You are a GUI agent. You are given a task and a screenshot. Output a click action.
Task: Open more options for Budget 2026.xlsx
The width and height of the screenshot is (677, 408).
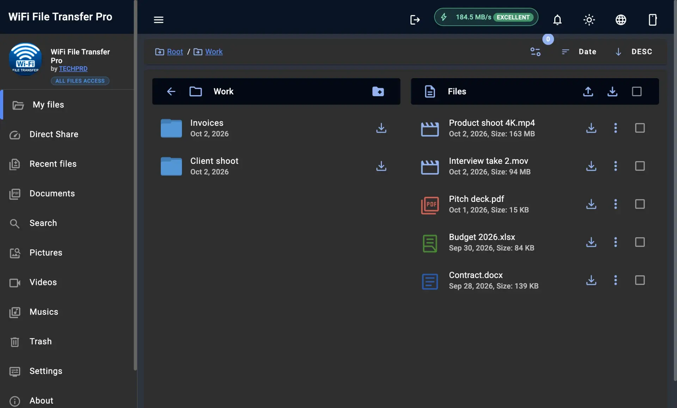pyautogui.click(x=616, y=242)
